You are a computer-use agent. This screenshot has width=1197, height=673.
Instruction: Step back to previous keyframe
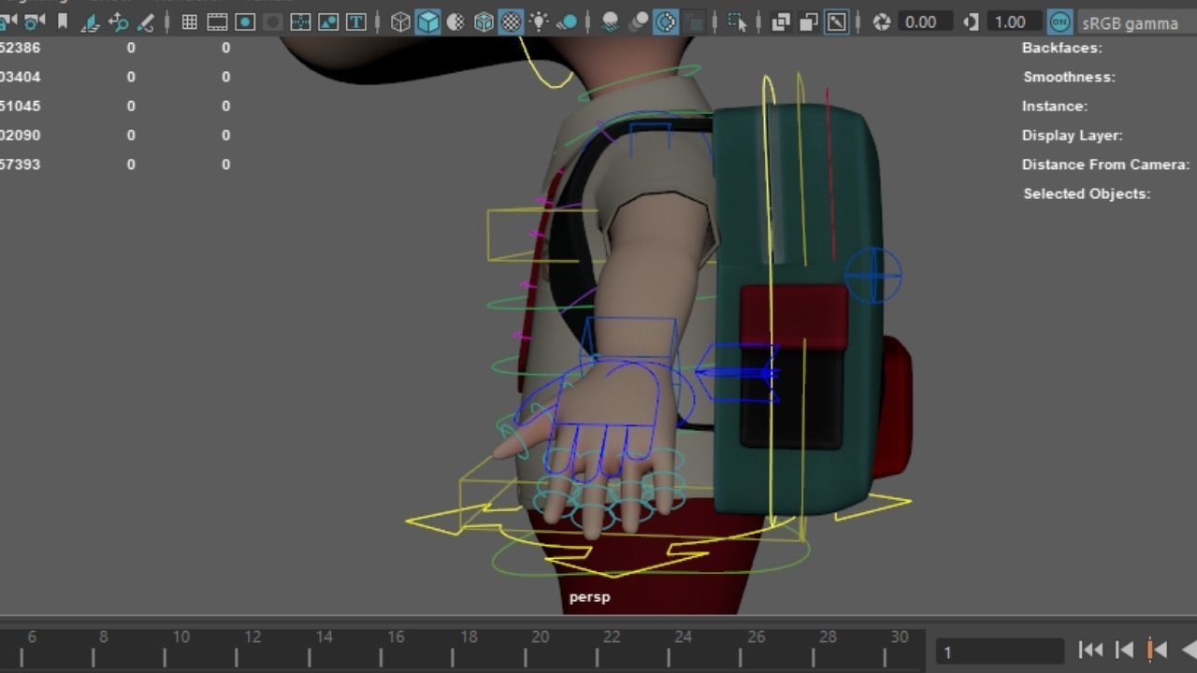1157,650
